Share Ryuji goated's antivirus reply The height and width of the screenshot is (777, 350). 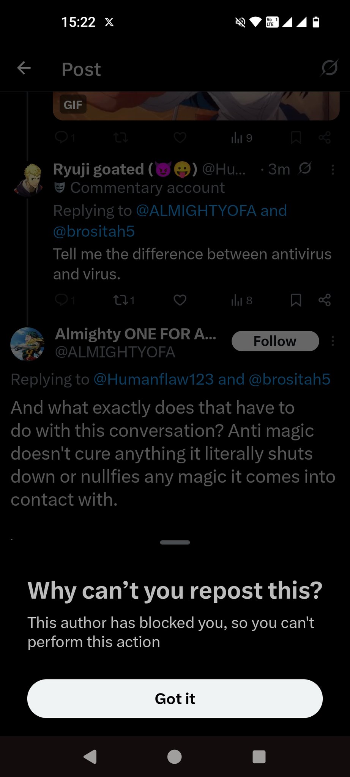(325, 300)
